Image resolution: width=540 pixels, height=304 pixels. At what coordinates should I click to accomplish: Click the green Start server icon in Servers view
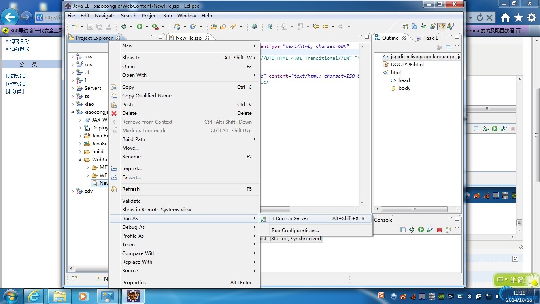point(421,230)
